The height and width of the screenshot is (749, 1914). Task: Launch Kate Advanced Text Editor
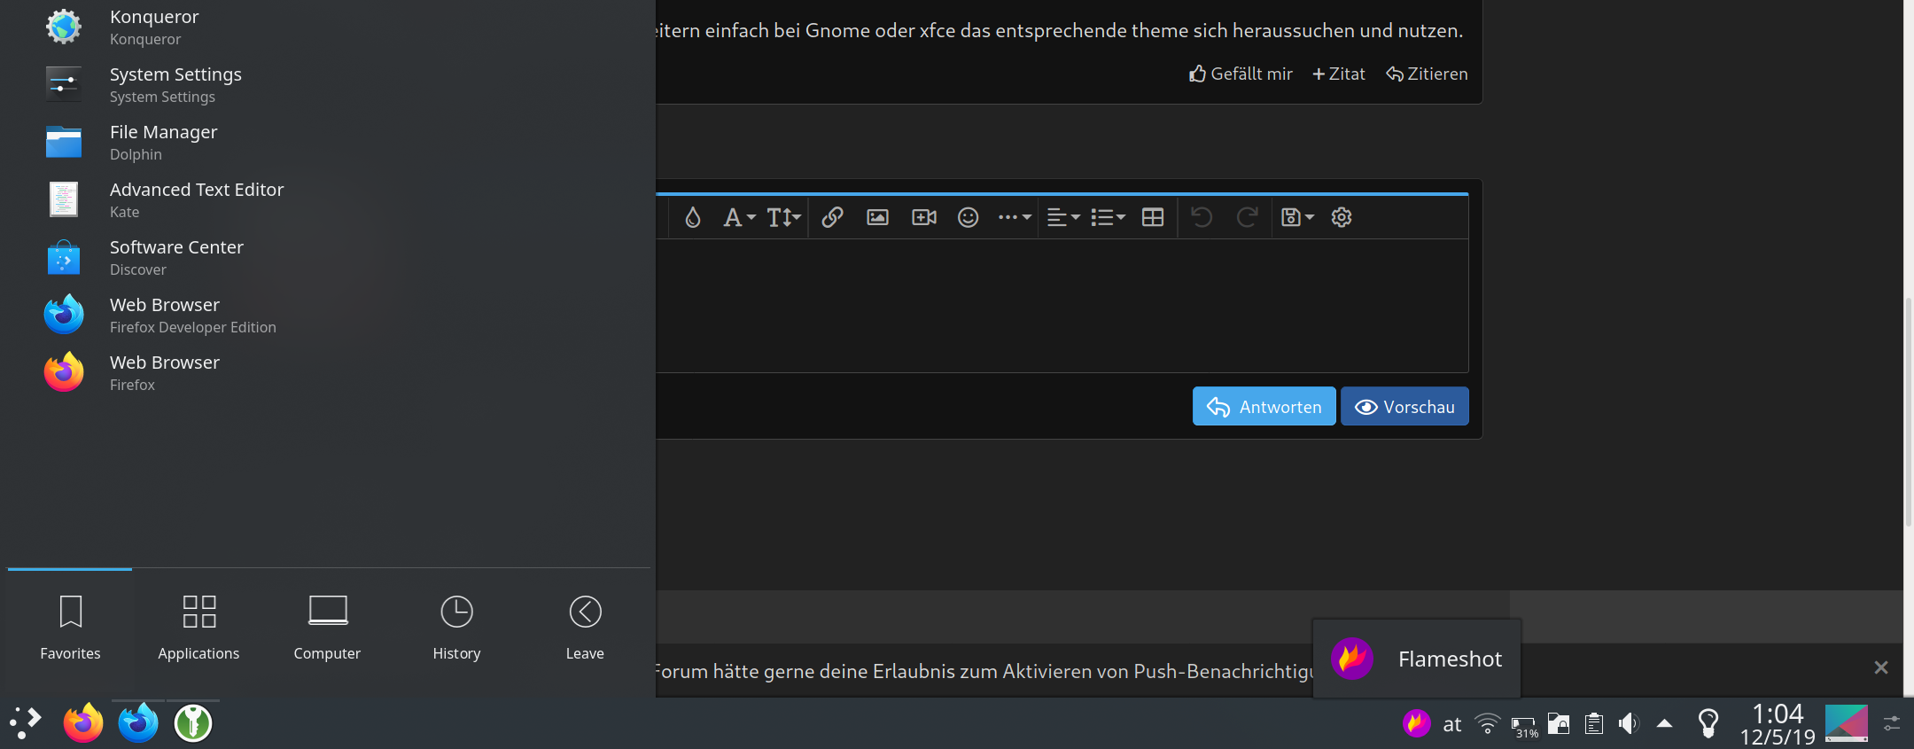328,200
